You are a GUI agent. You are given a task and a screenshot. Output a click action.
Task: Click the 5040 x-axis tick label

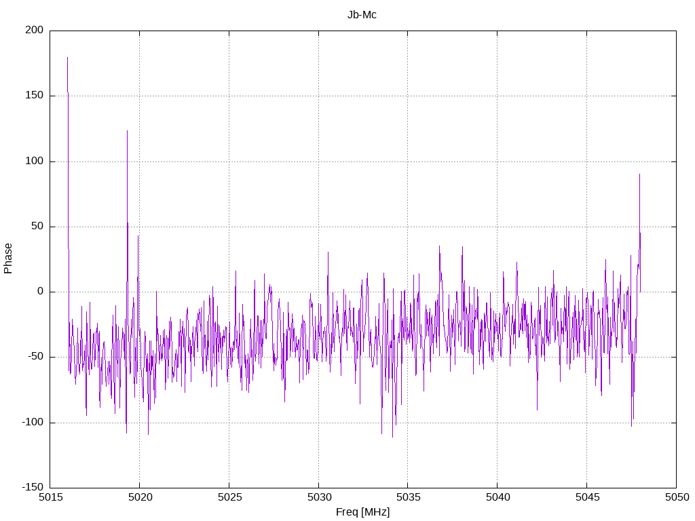(497, 499)
